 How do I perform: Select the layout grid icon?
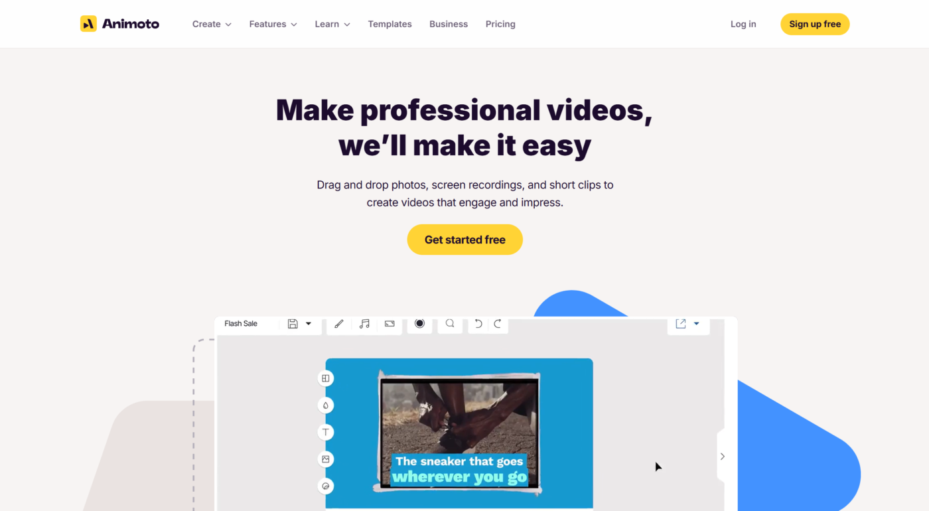tap(325, 378)
